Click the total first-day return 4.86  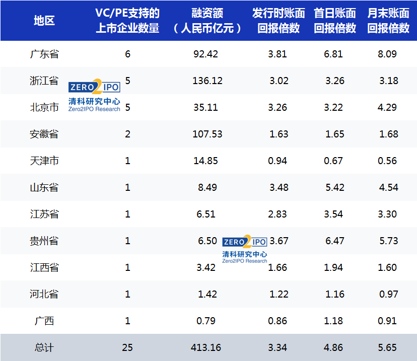point(333,347)
